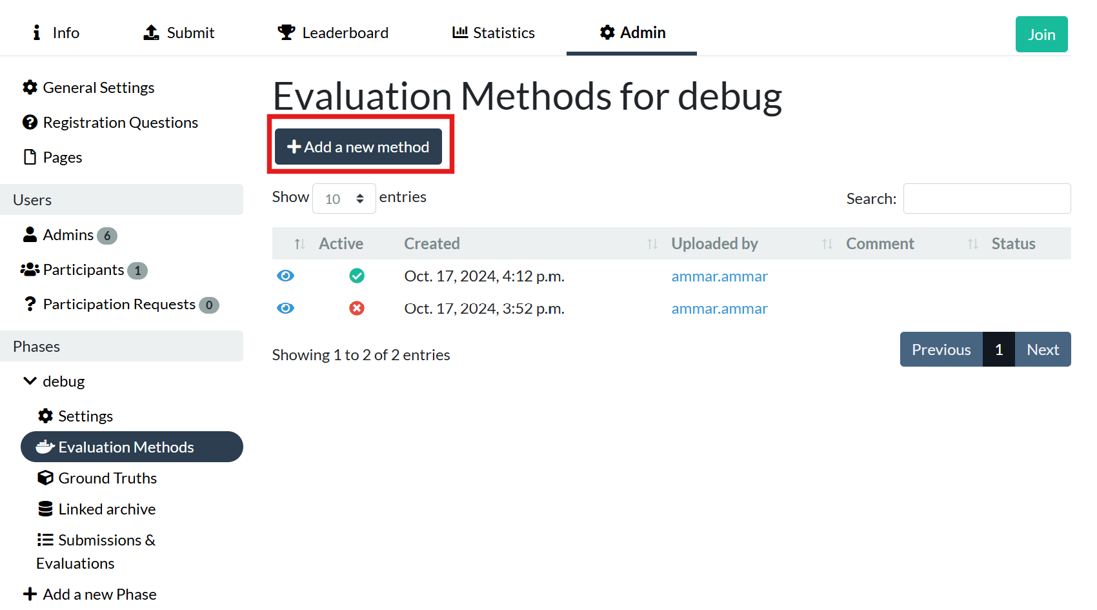The image size is (1097, 610).
Task: Click the Participants group icon
Action: pos(30,269)
